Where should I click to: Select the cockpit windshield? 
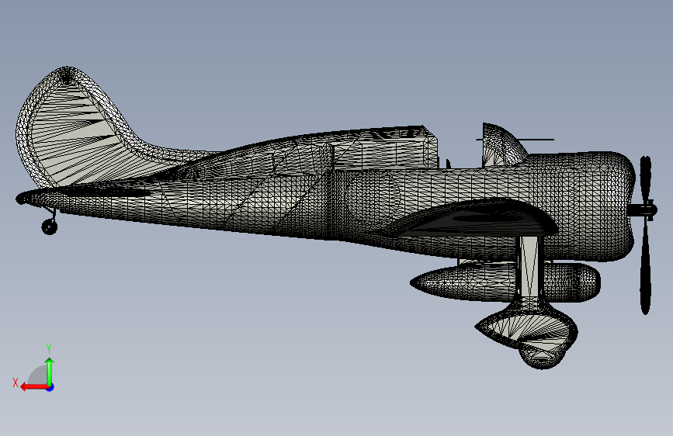(x=502, y=145)
